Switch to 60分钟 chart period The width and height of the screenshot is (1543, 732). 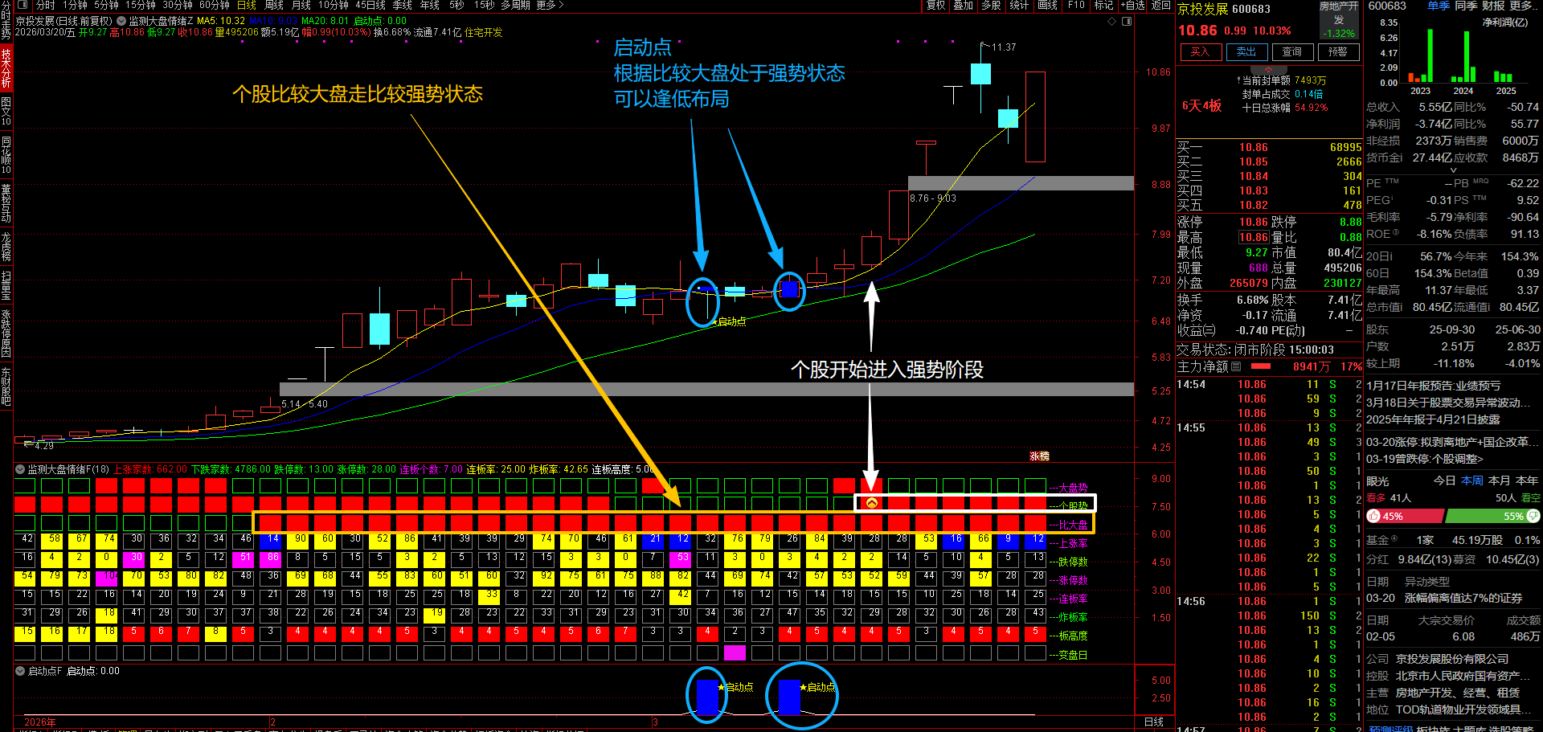point(215,6)
